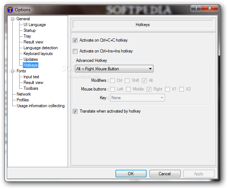Open the Network settings page
Screen dimensions: 228x189
pyautogui.click(x=24, y=94)
